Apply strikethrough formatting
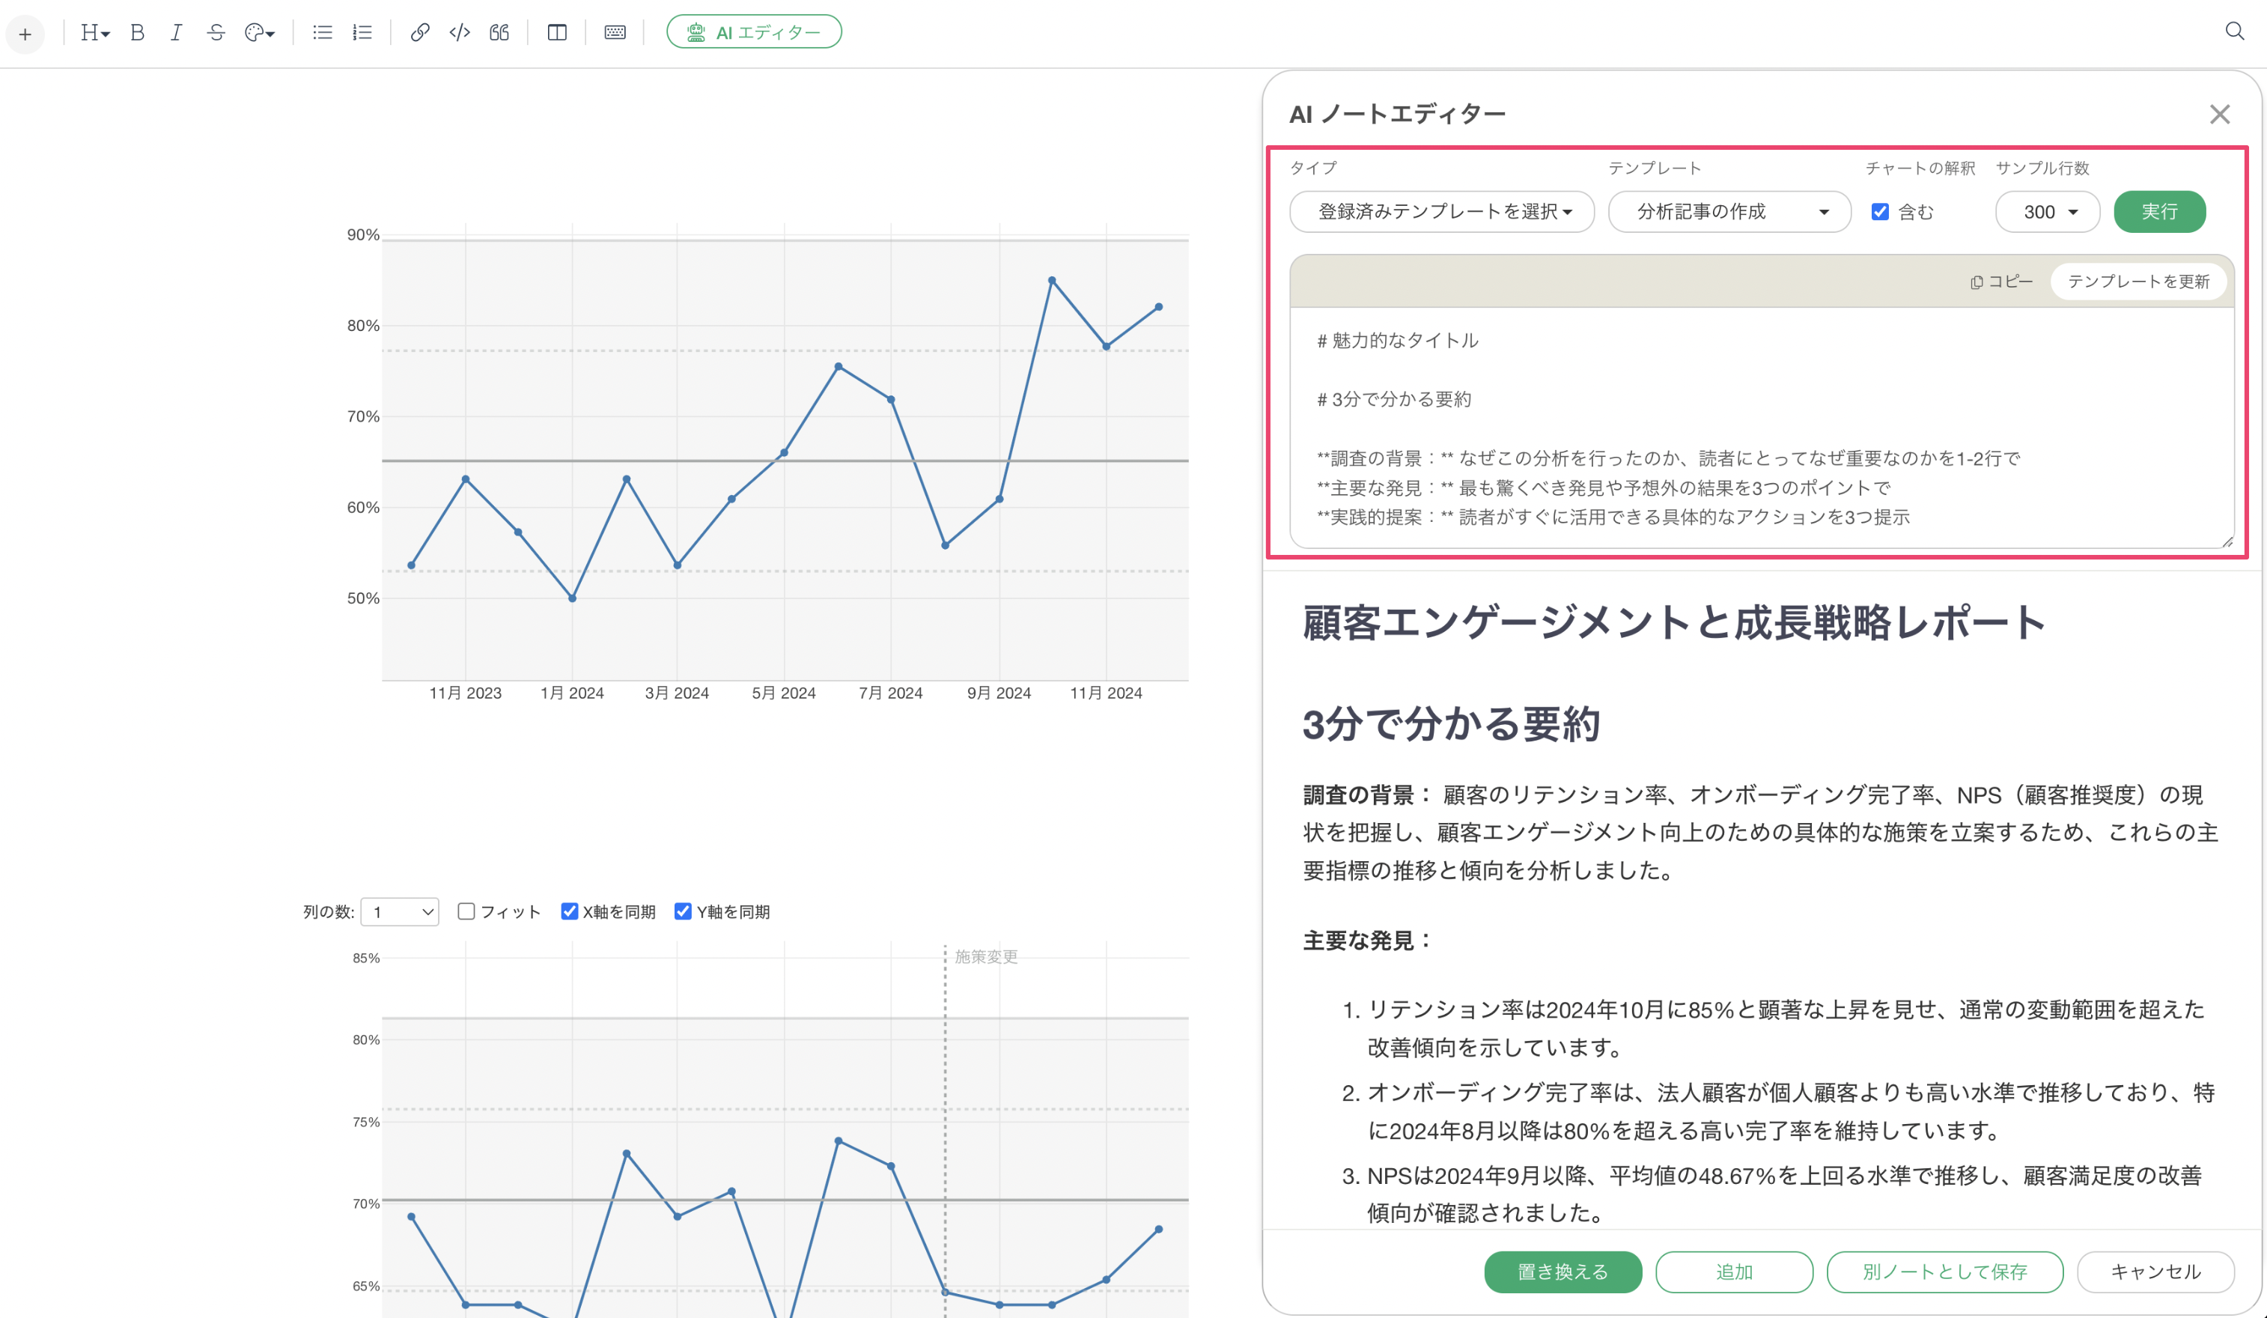Viewport: 2267px width, 1318px height. click(x=216, y=32)
